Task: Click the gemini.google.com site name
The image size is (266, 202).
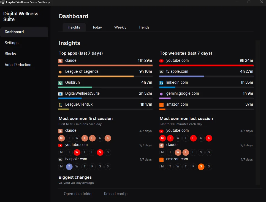Action: pos(183,94)
